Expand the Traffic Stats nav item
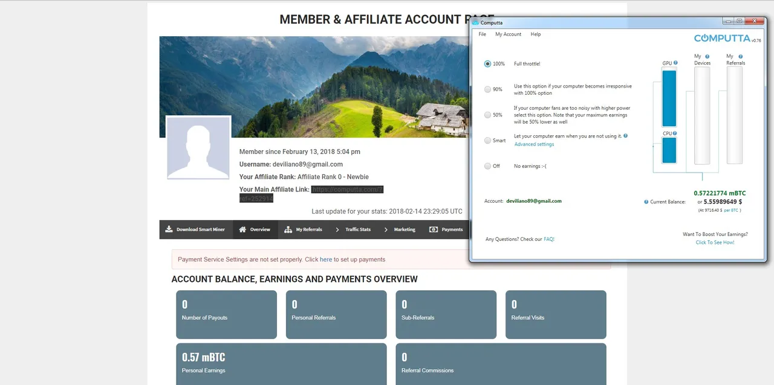 click(353, 229)
